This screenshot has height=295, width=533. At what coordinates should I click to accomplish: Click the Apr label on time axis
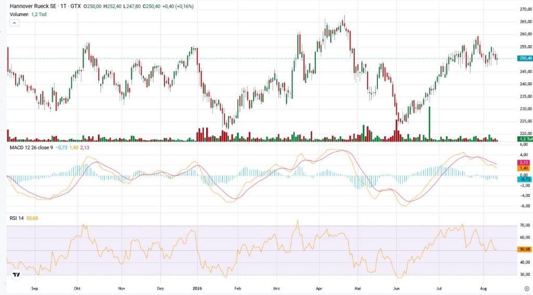click(x=319, y=289)
